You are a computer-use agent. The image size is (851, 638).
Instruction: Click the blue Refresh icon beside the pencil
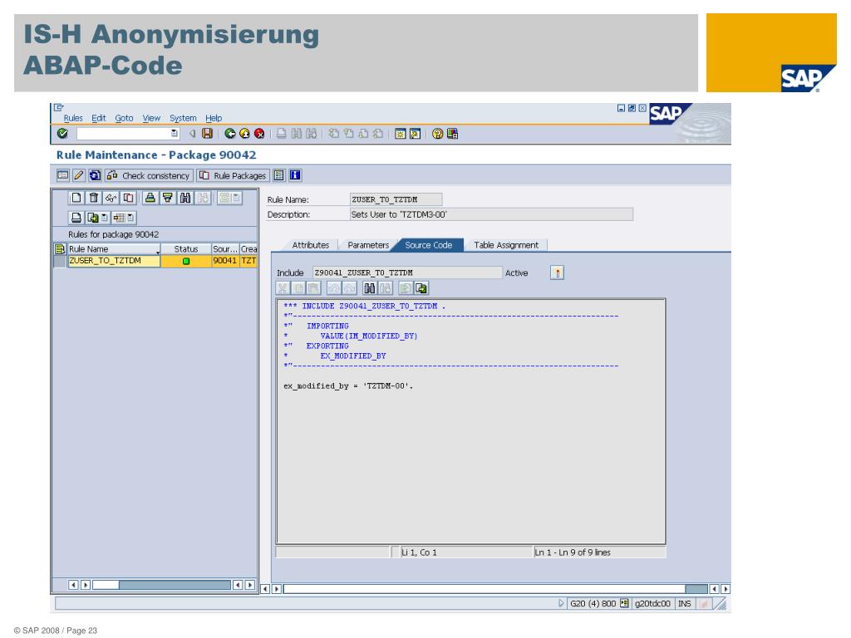click(95, 175)
